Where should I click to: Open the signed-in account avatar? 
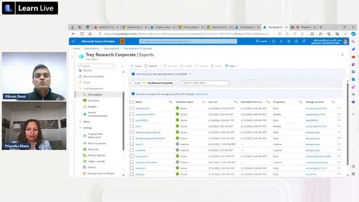pyautogui.click(x=346, y=42)
